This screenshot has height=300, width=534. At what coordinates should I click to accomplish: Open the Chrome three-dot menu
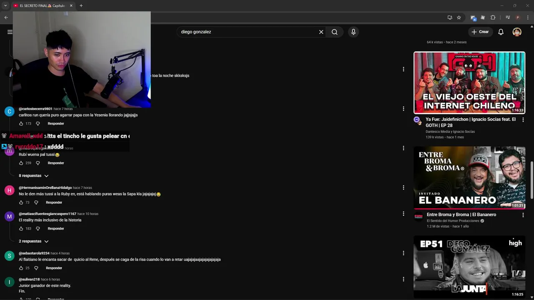pyautogui.click(x=528, y=17)
